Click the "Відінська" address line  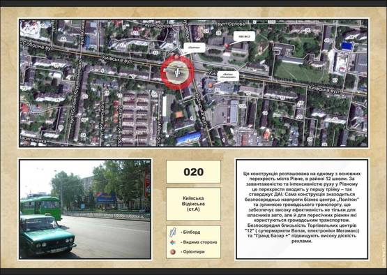[194, 204]
